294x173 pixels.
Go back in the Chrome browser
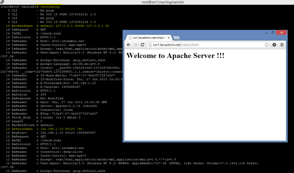(x=129, y=45)
